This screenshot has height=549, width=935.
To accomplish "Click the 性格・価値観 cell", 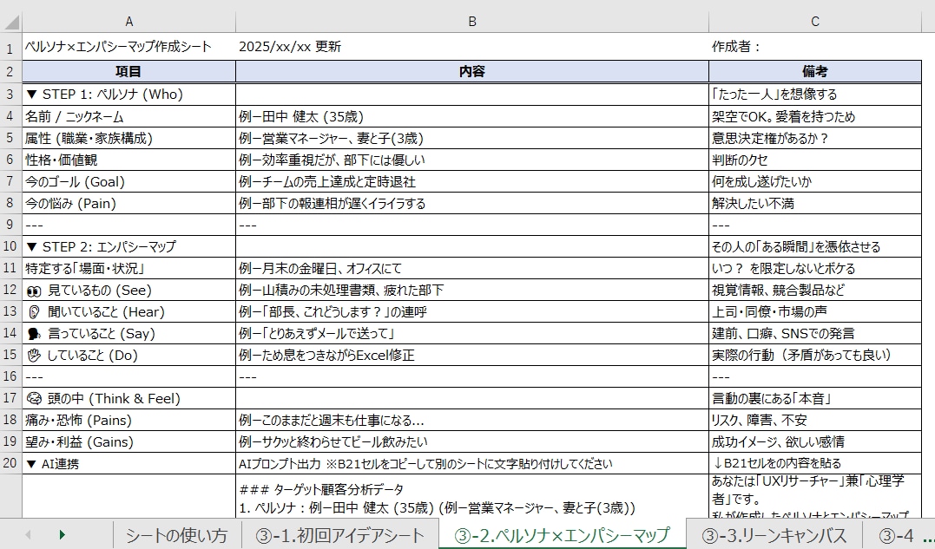I will point(128,160).
